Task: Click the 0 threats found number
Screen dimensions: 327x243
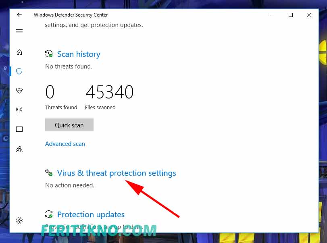Action: 50,92
